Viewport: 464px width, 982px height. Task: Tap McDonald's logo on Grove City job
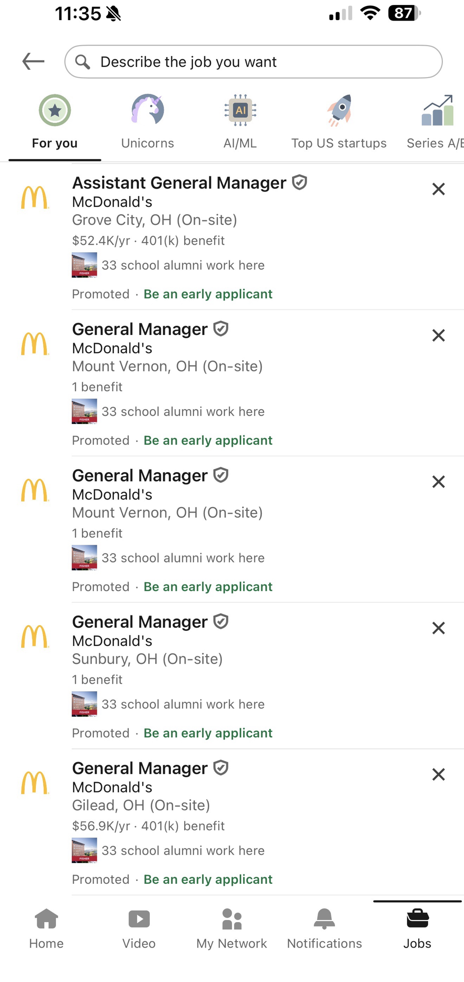(35, 197)
